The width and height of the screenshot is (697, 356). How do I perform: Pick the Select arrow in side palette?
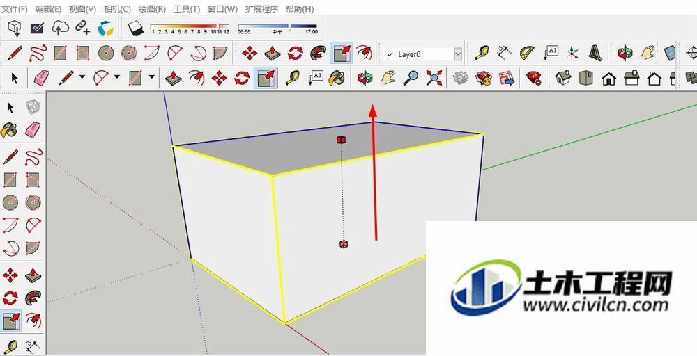click(10, 107)
